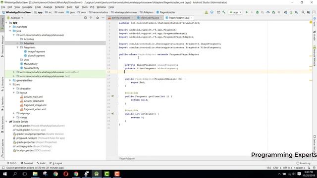Open the VCS menu
Image resolution: width=317 pixels, height=178 pixels.
point(92,7)
